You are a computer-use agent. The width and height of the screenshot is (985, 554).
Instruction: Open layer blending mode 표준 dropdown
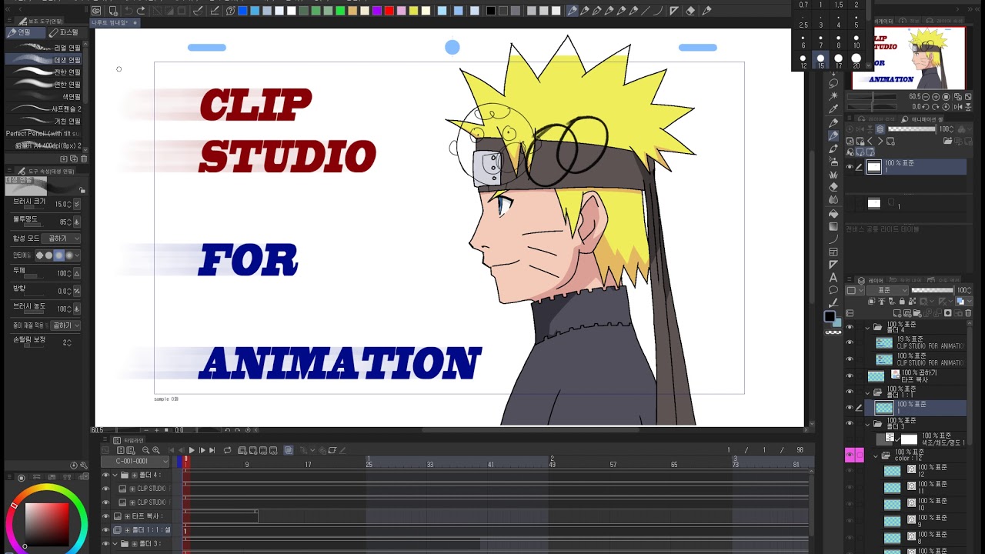[x=889, y=290]
